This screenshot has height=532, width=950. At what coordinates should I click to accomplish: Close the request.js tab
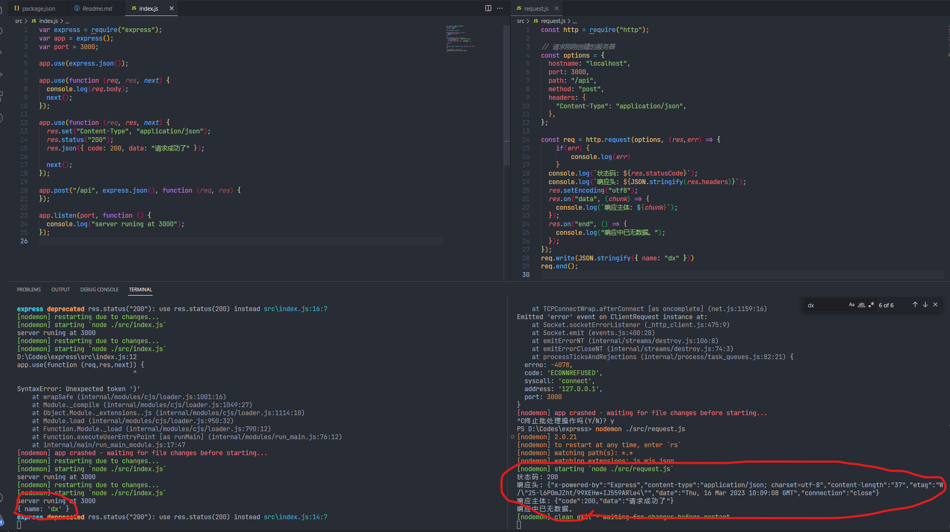556,9
